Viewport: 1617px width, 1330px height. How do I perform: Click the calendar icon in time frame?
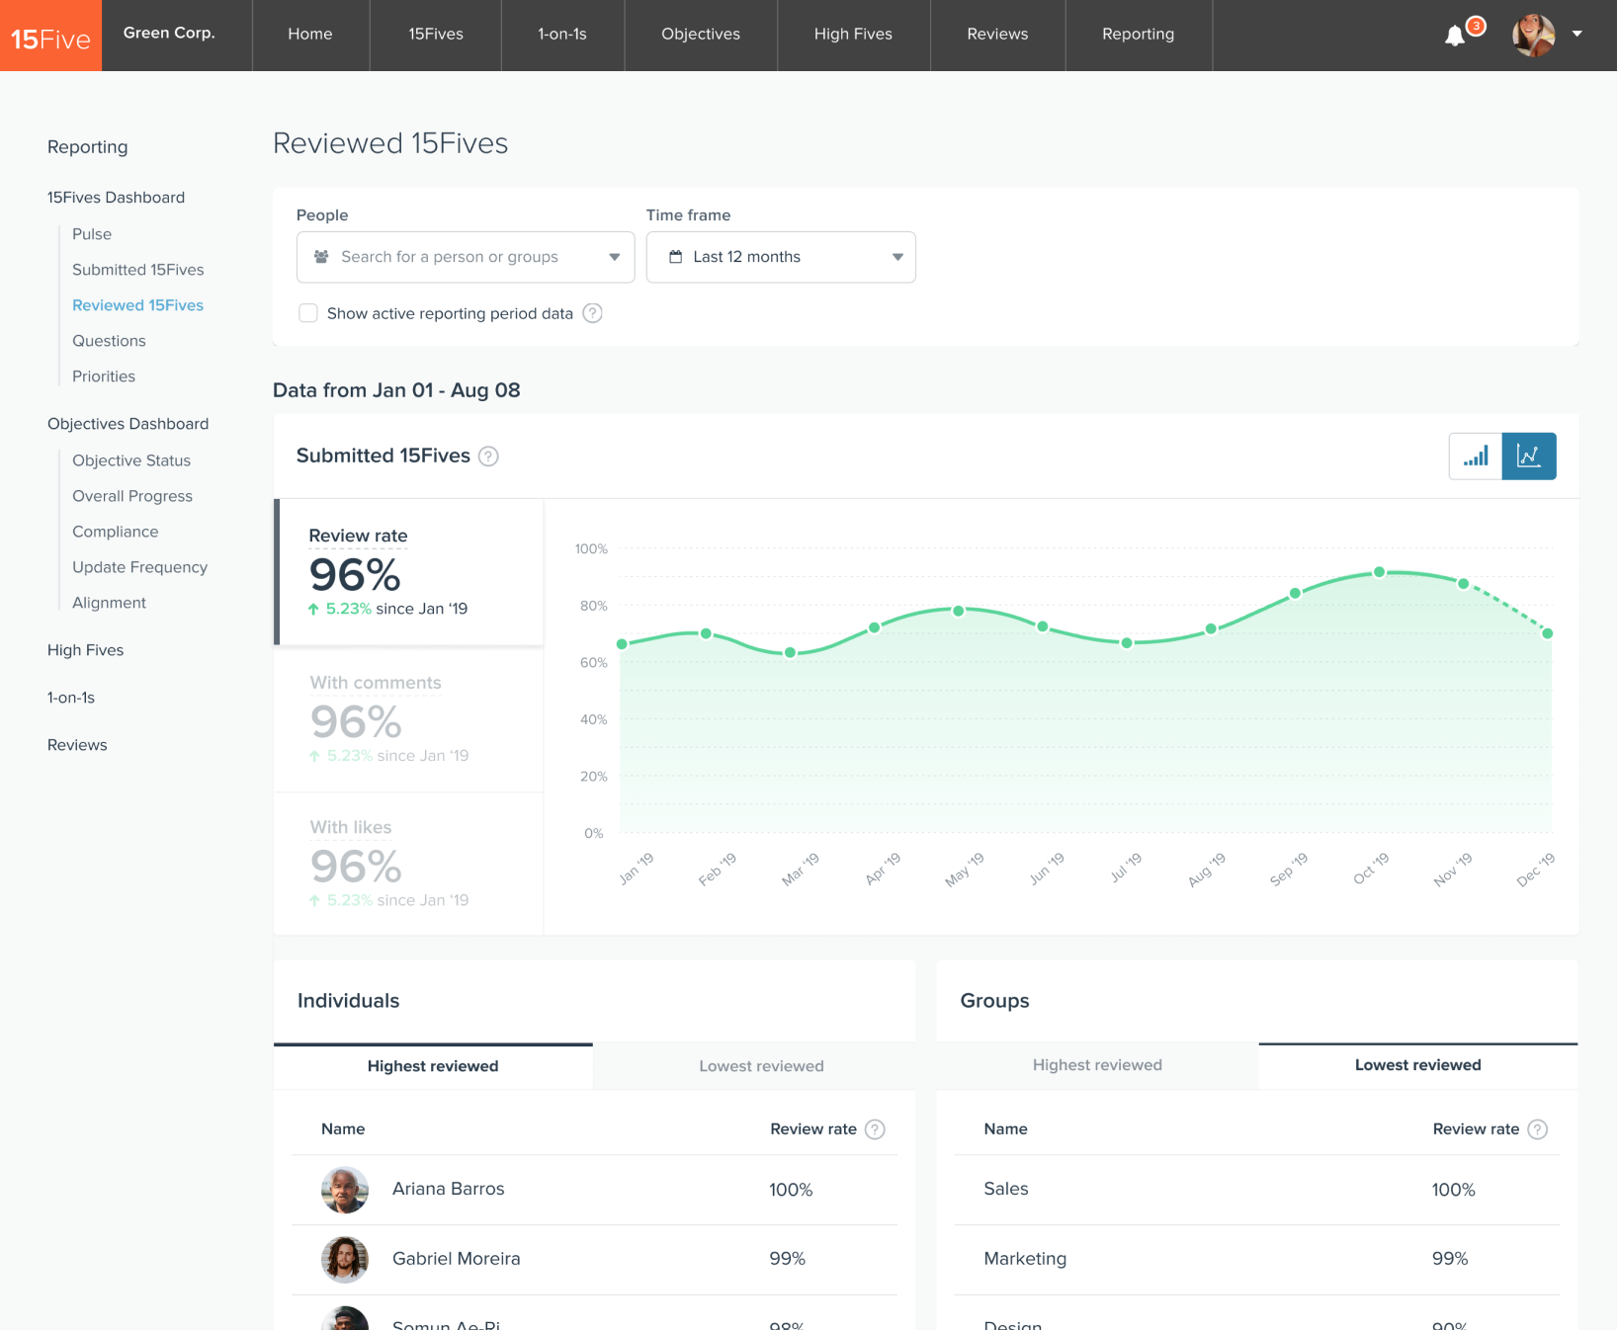(676, 257)
